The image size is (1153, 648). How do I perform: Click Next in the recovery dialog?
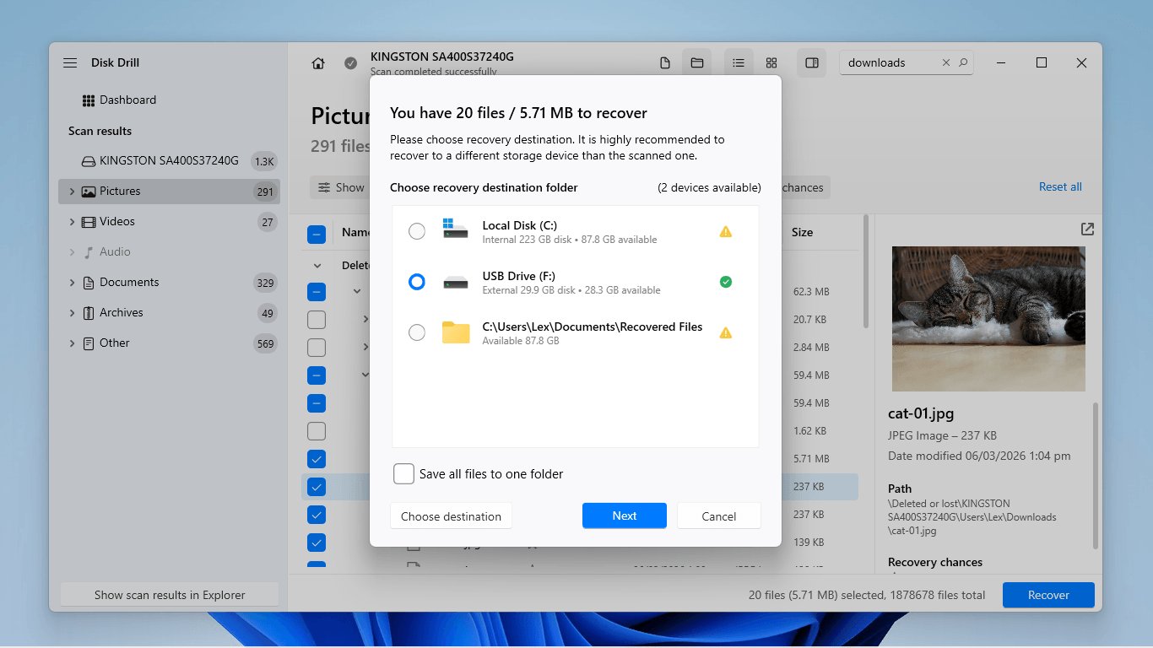[x=625, y=516]
